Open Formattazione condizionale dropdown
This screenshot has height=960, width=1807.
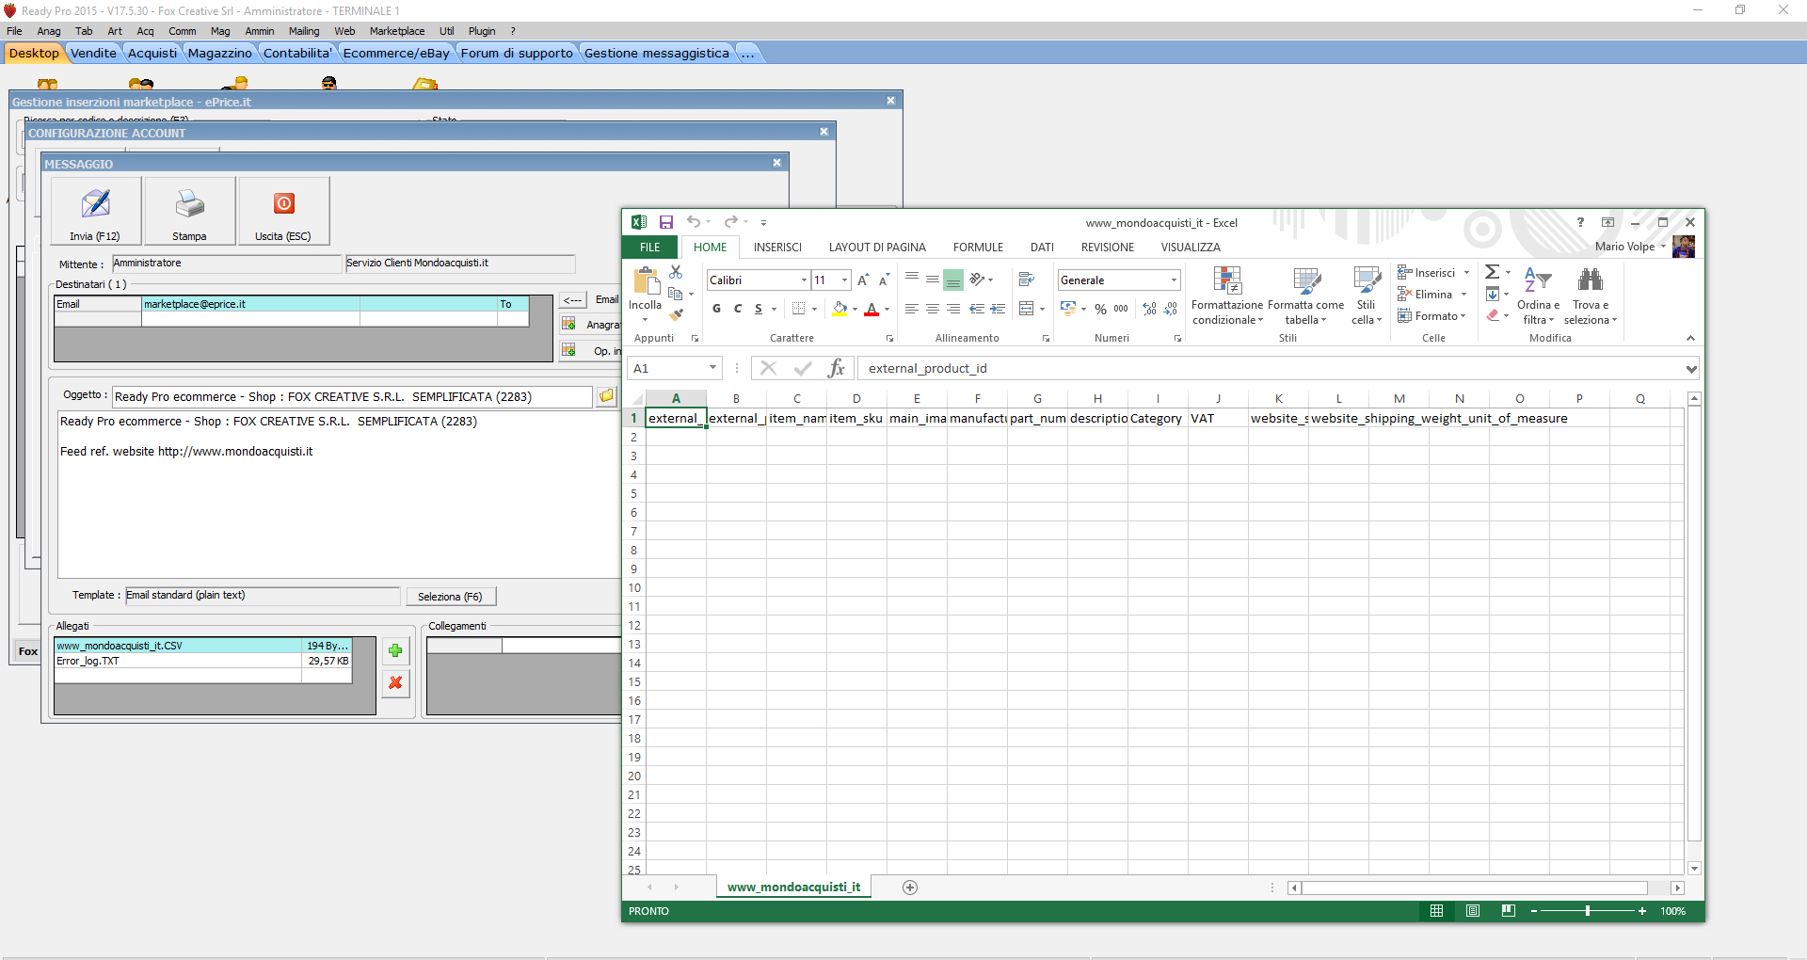[x=1227, y=296]
